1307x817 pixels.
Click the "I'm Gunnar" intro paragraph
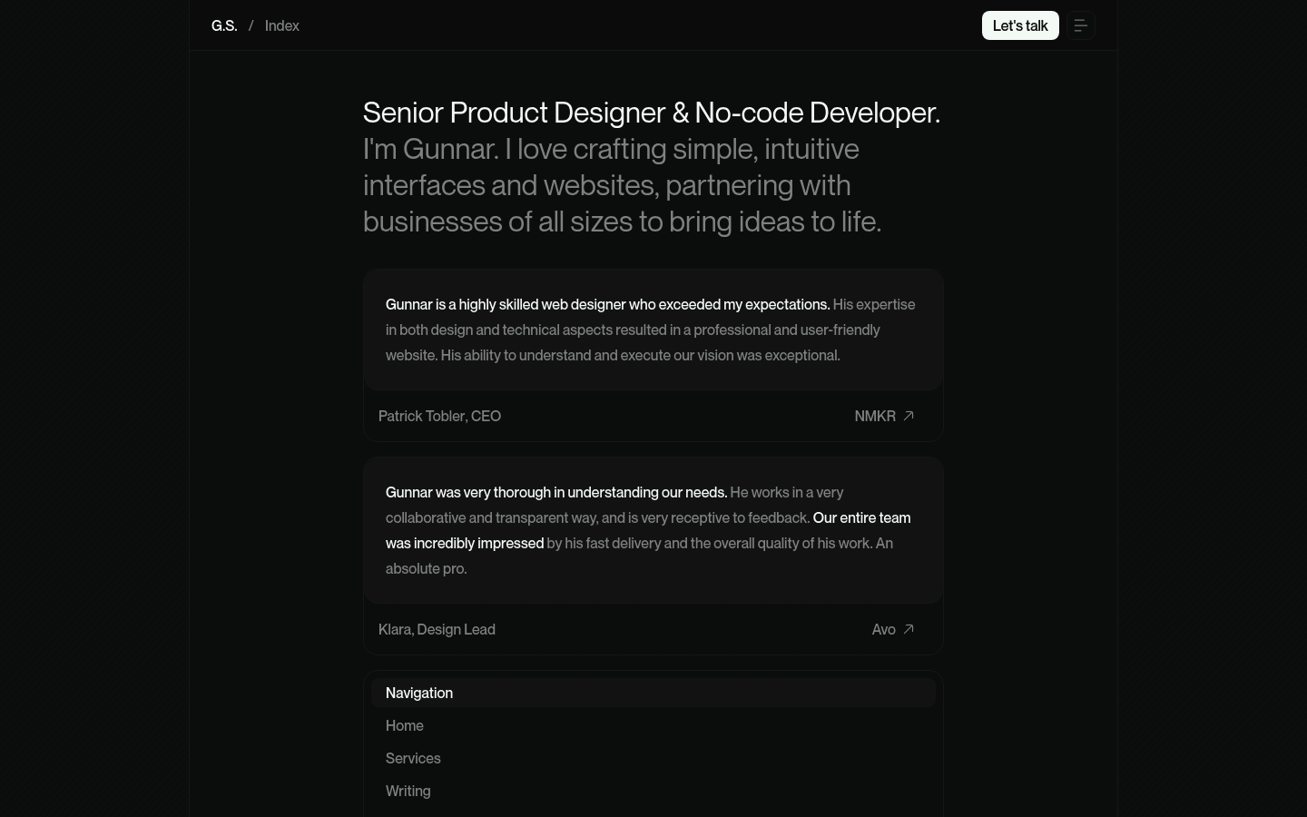pos(622,185)
